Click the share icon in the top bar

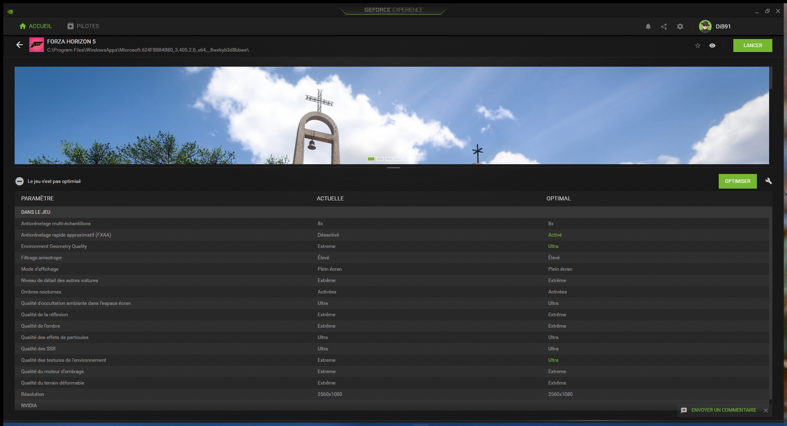click(664, 26)
